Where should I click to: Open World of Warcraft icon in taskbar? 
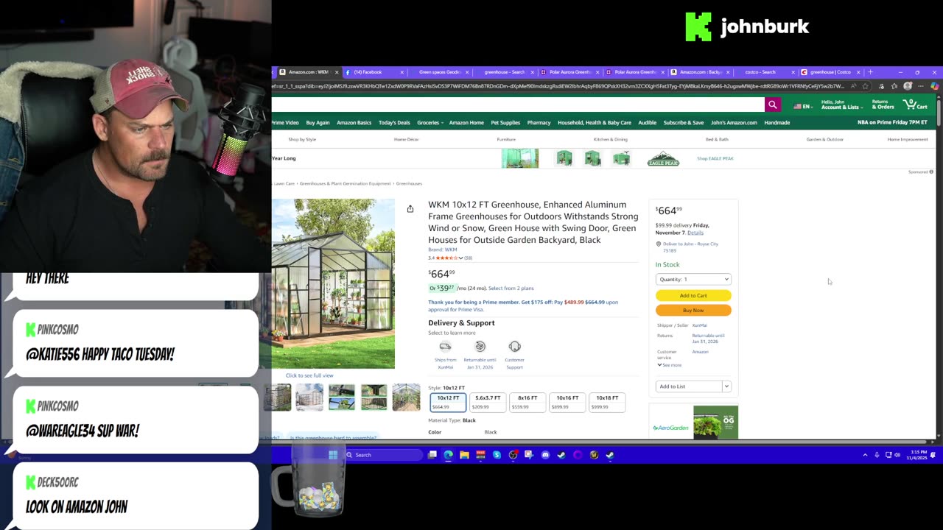coord(594,455)
